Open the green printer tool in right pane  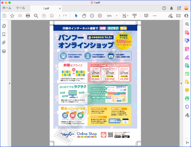coord(187,98)
